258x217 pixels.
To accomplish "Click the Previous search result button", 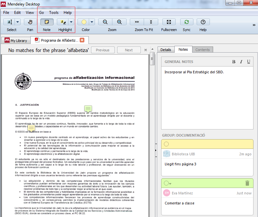I will click(x=103, y=50).
